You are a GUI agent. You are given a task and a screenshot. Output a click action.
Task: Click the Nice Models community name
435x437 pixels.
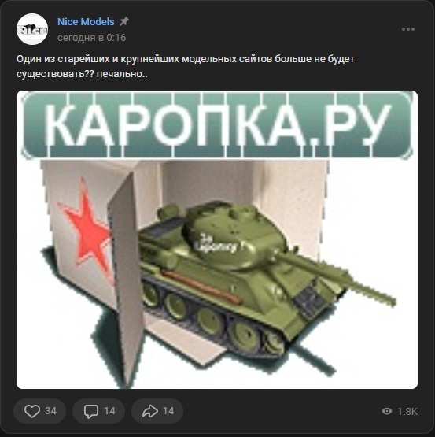(x=86, y=21)
